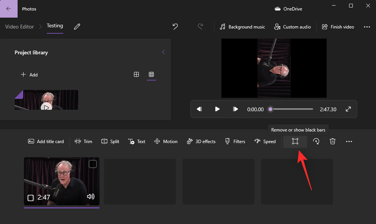The width and height of the screenshot is (376, 224).
Task: Step forward one frame in preview
Action: pyautogui.click(x=235, y=109)
